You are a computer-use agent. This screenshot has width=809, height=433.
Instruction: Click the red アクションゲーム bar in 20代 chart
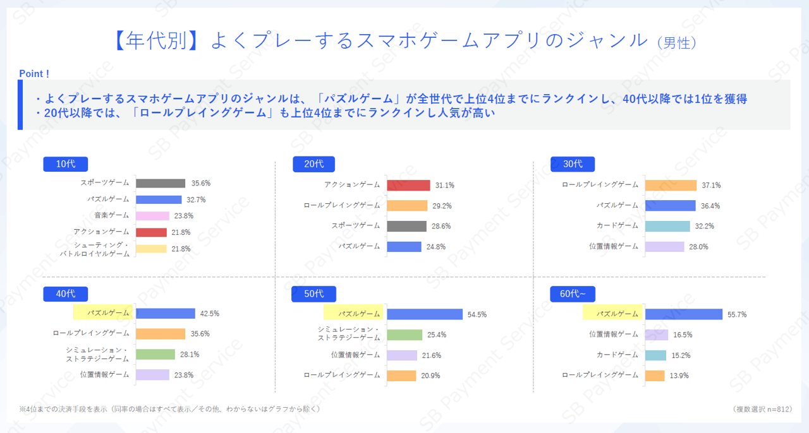[x=408, y=185]
